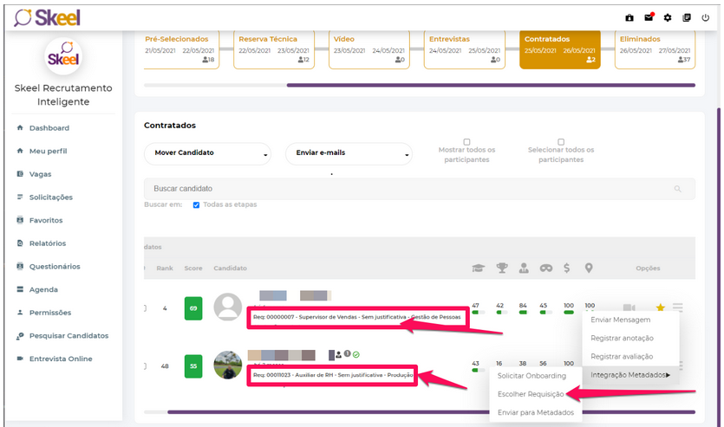Open the Eliminados stage card
Viewport: 724px width, 427px height.
point(656,49)
